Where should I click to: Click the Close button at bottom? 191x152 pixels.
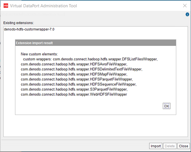click(x=184, y=146)
